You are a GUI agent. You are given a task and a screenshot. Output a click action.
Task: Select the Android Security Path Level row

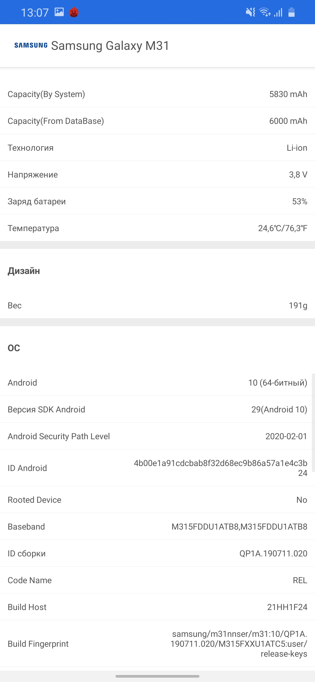tap(157, 436)
